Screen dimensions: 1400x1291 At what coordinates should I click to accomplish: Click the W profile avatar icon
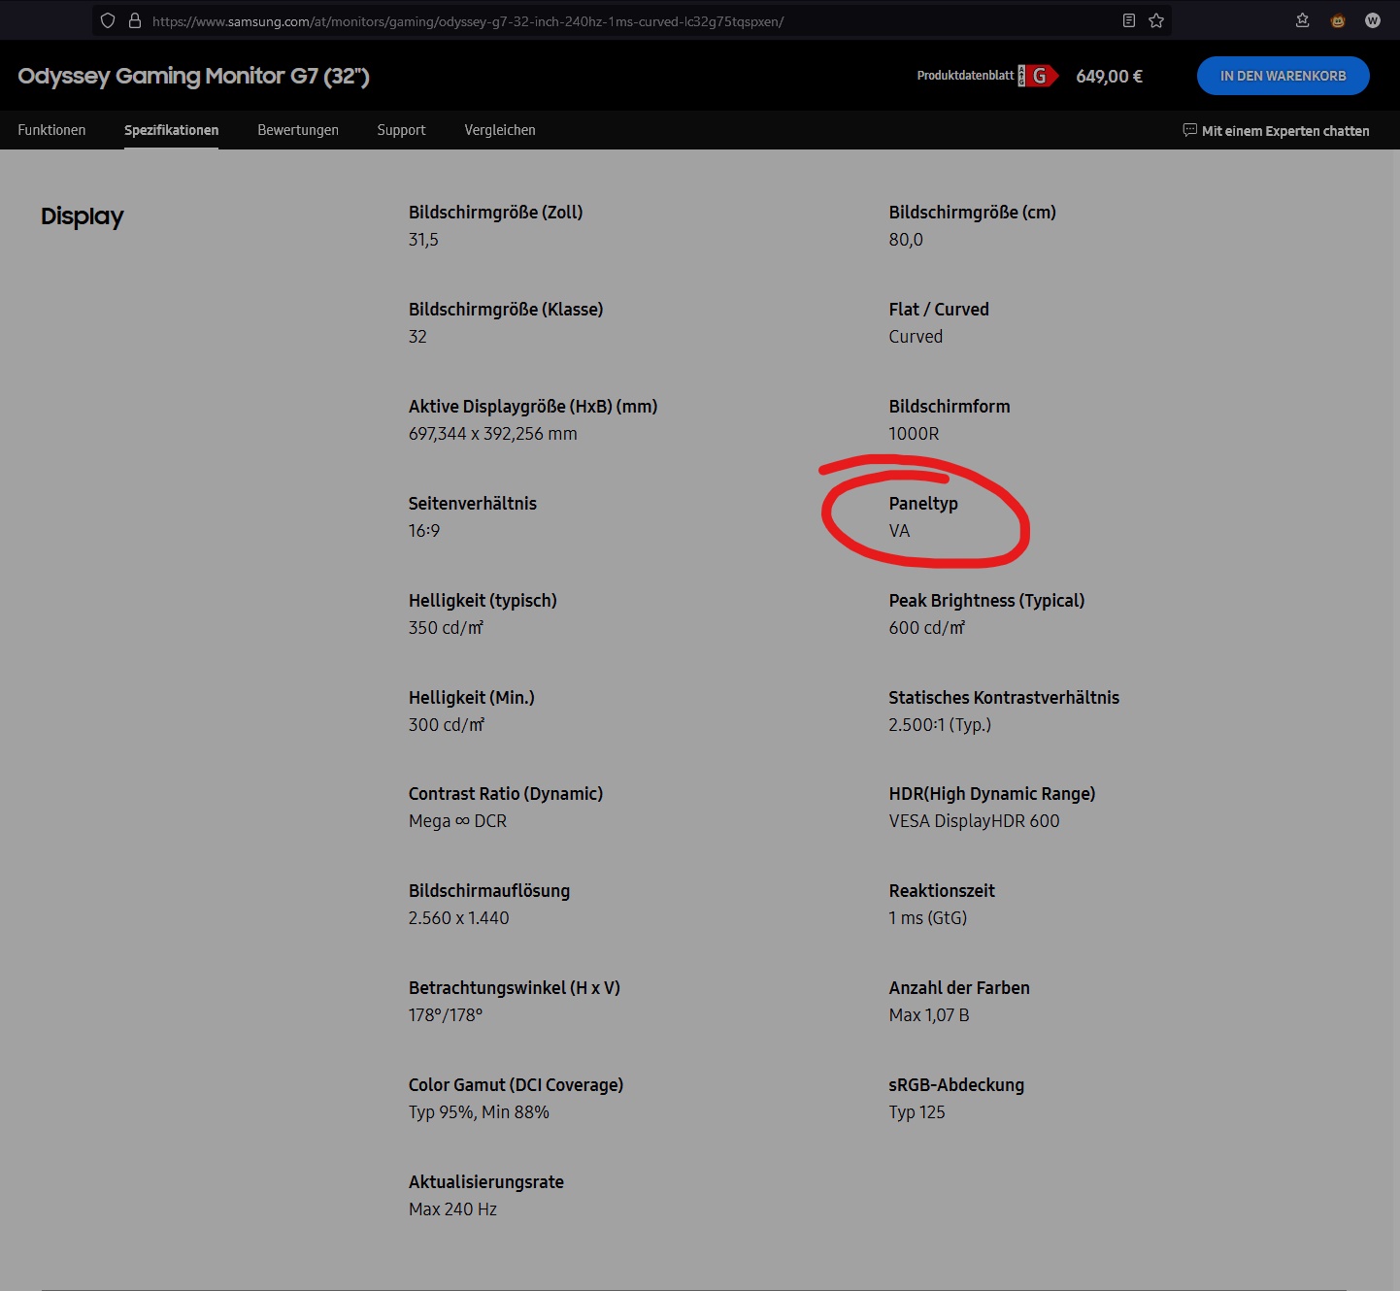click(1371, 20)
